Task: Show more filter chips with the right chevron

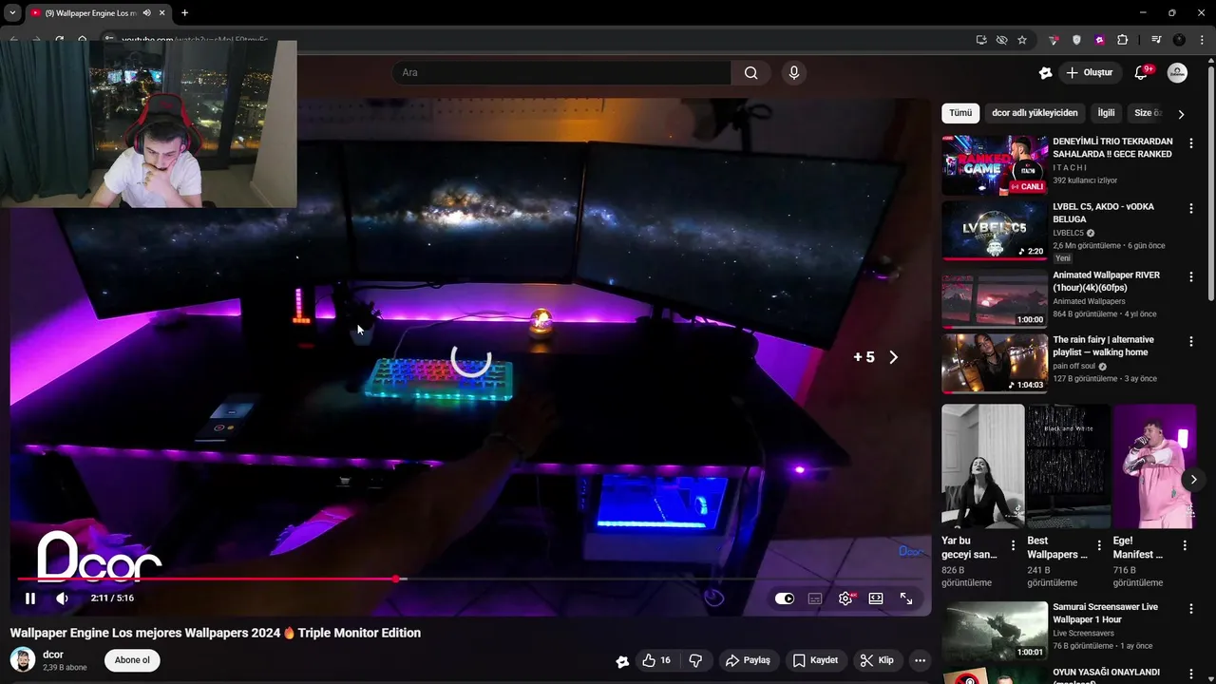Action: click(x=1181, y=114)
